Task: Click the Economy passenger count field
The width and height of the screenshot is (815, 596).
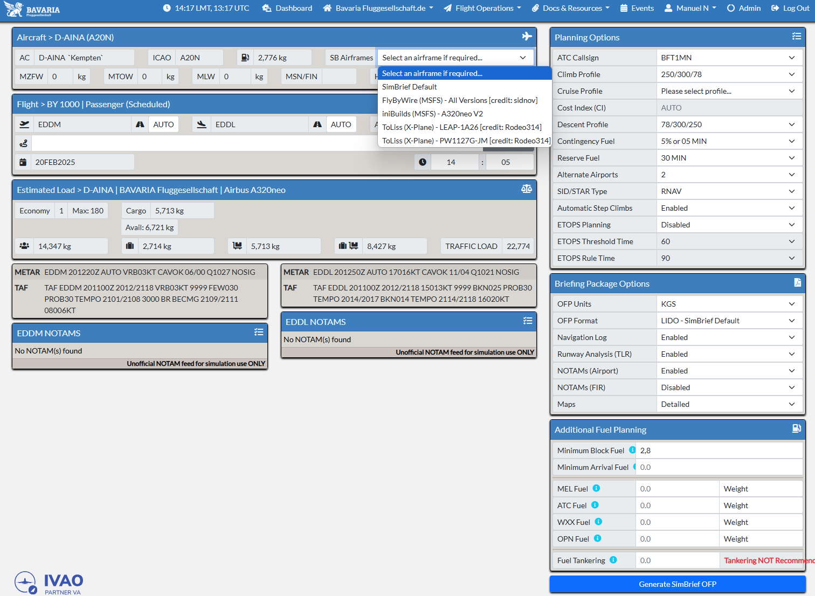Action: [61, 211]
